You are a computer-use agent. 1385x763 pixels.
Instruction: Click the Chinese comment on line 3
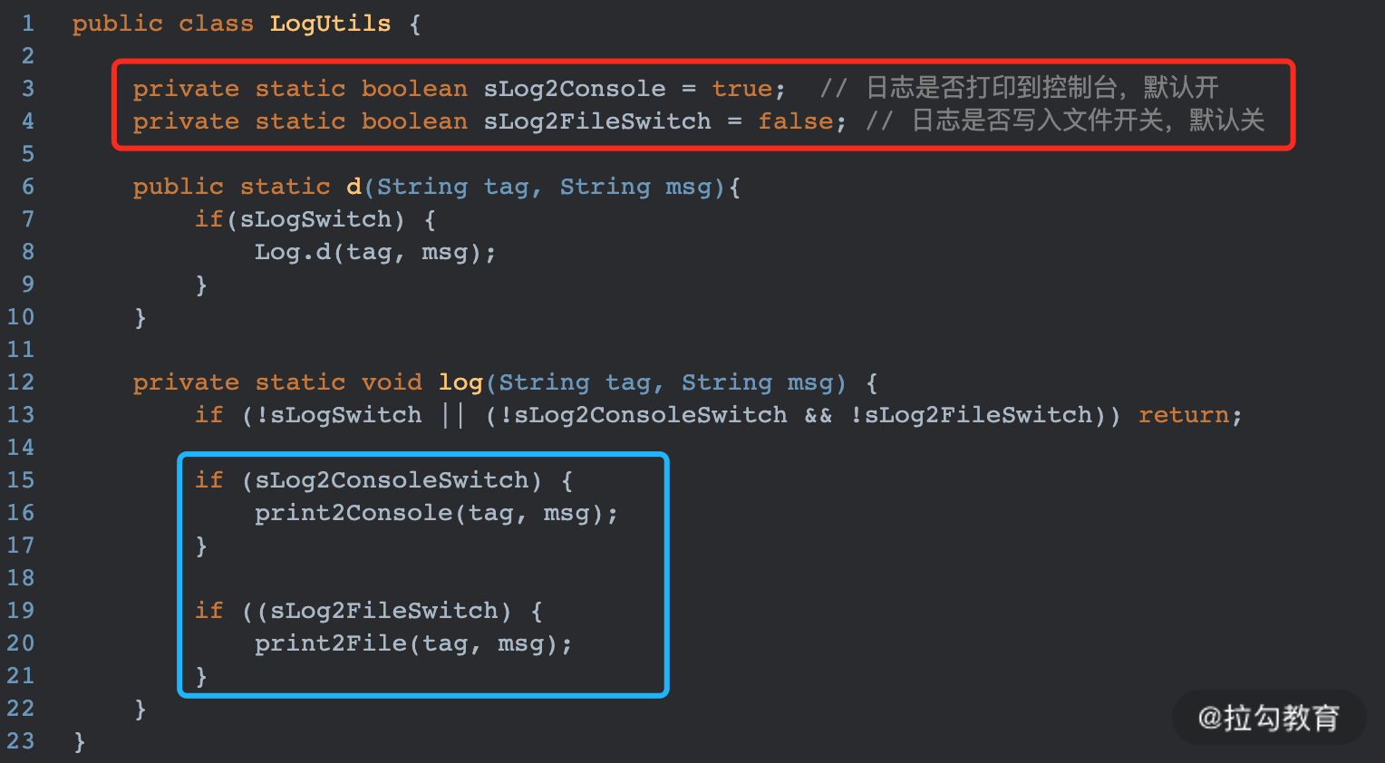[x=1042, y=88]
